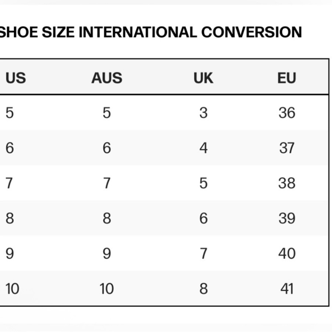Image resolution: width=332 pixels, height=332 pixels.
Task: Click the UK size 4 cell
Action: [203, 148]
